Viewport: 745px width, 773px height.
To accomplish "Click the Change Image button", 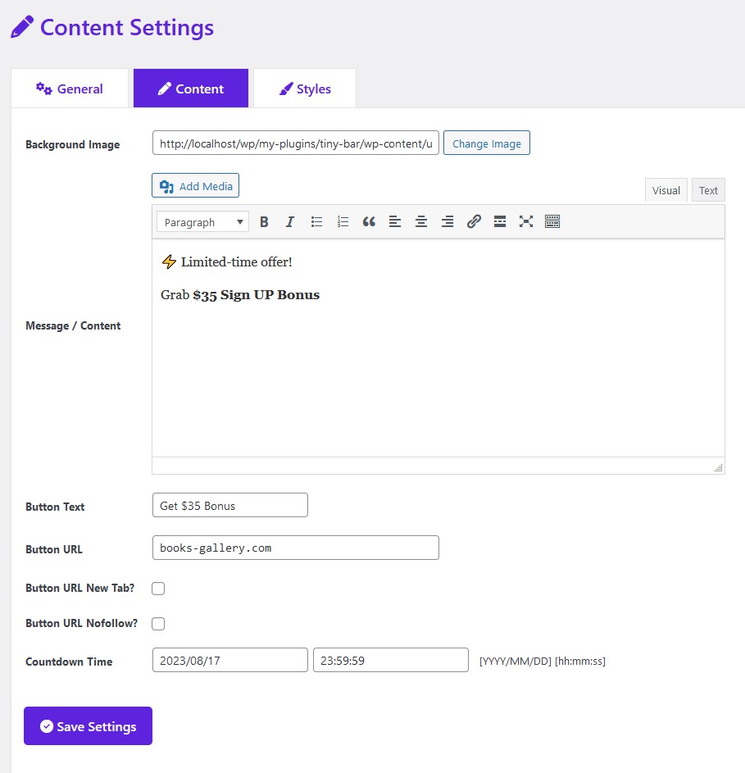I will click(x=487, y=143).
